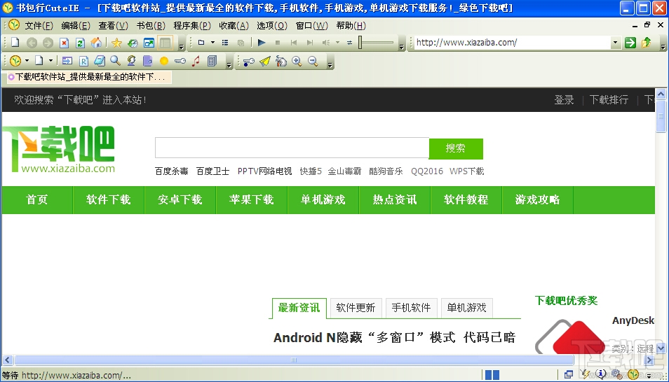Click the magnifier search icon
Screen dimensions: 669x382
[x=115, y=61]
